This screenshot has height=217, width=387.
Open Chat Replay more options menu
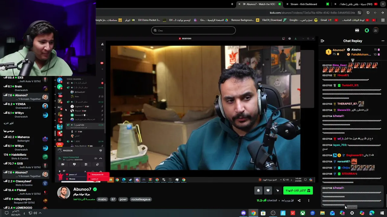(x=383, y=41)
